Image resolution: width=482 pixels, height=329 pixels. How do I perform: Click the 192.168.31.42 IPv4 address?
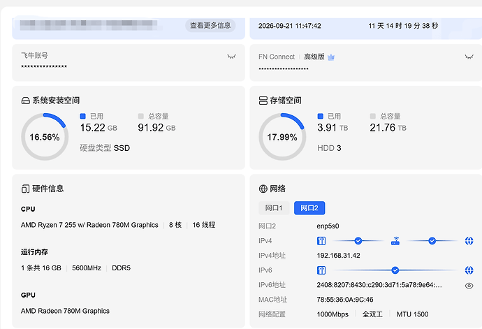click(x=338, y=256)
